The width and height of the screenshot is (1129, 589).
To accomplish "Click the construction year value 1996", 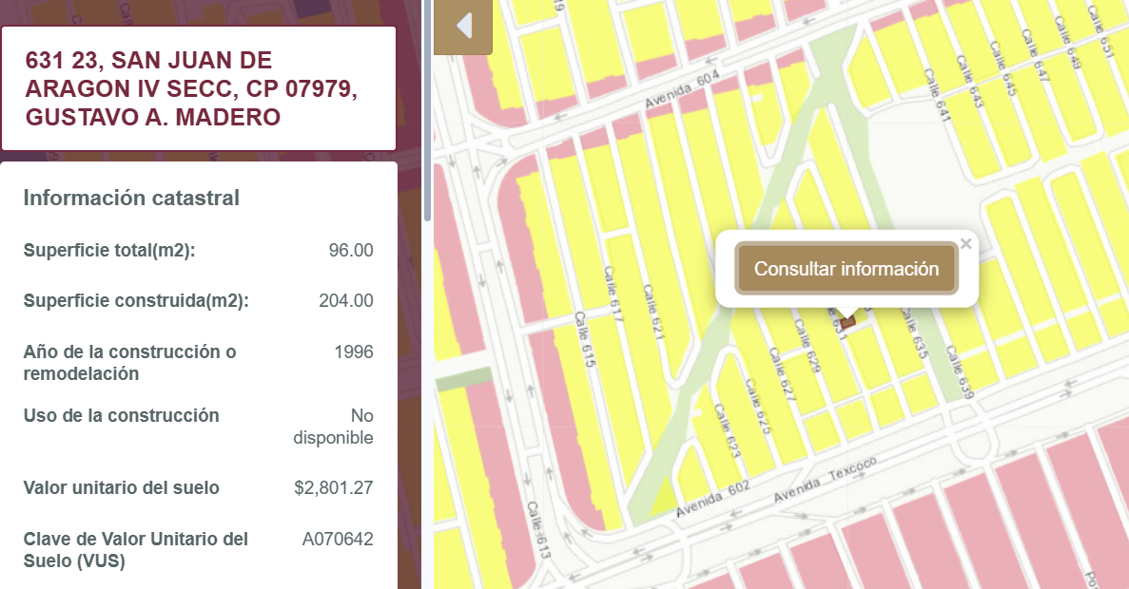I will (354, 351).
